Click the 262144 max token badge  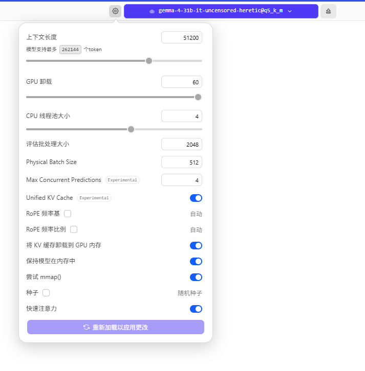click(70, 50)
